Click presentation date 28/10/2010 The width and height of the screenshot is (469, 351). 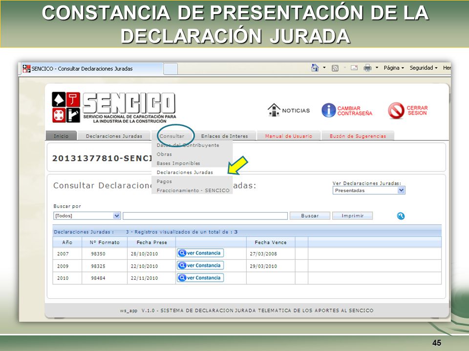click(x=144, y=253)
